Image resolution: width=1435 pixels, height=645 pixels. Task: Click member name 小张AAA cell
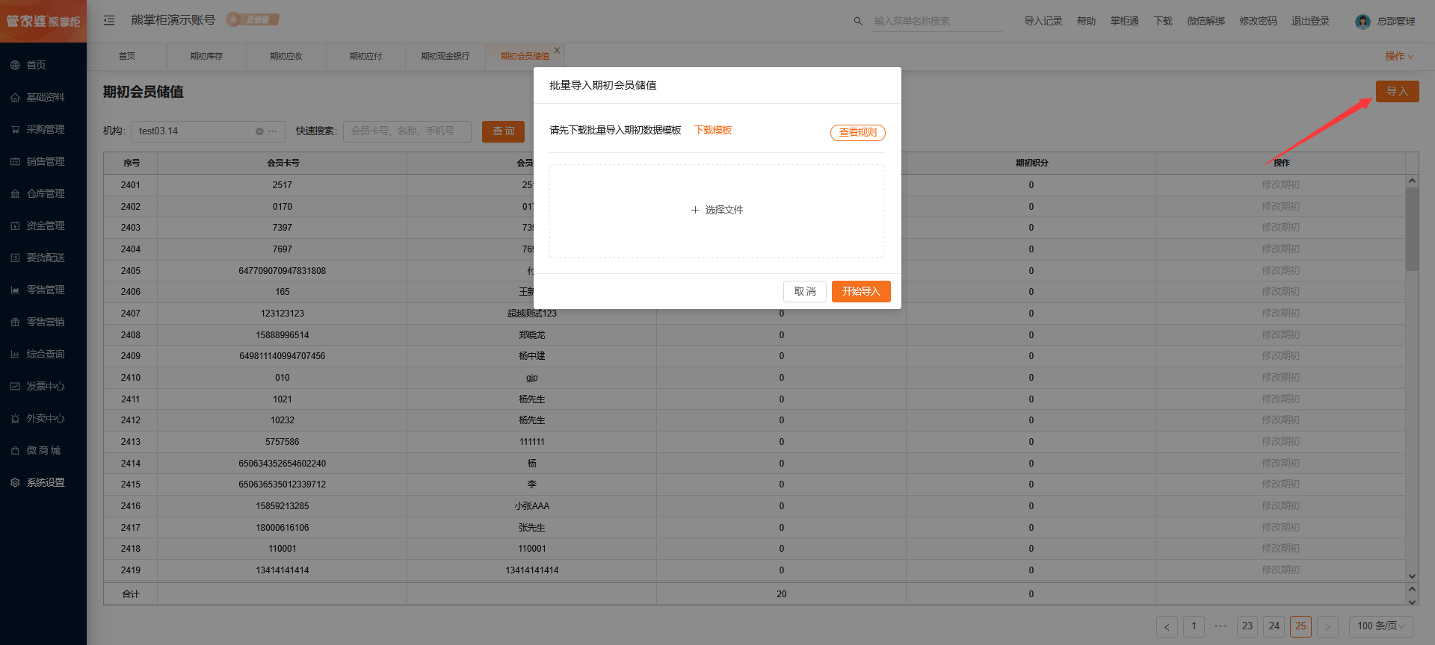[x=531, y=506]
